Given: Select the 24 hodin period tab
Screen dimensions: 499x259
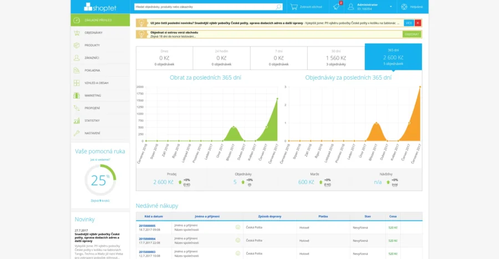Looking at the screenshot, I should (x=221, y=58).
